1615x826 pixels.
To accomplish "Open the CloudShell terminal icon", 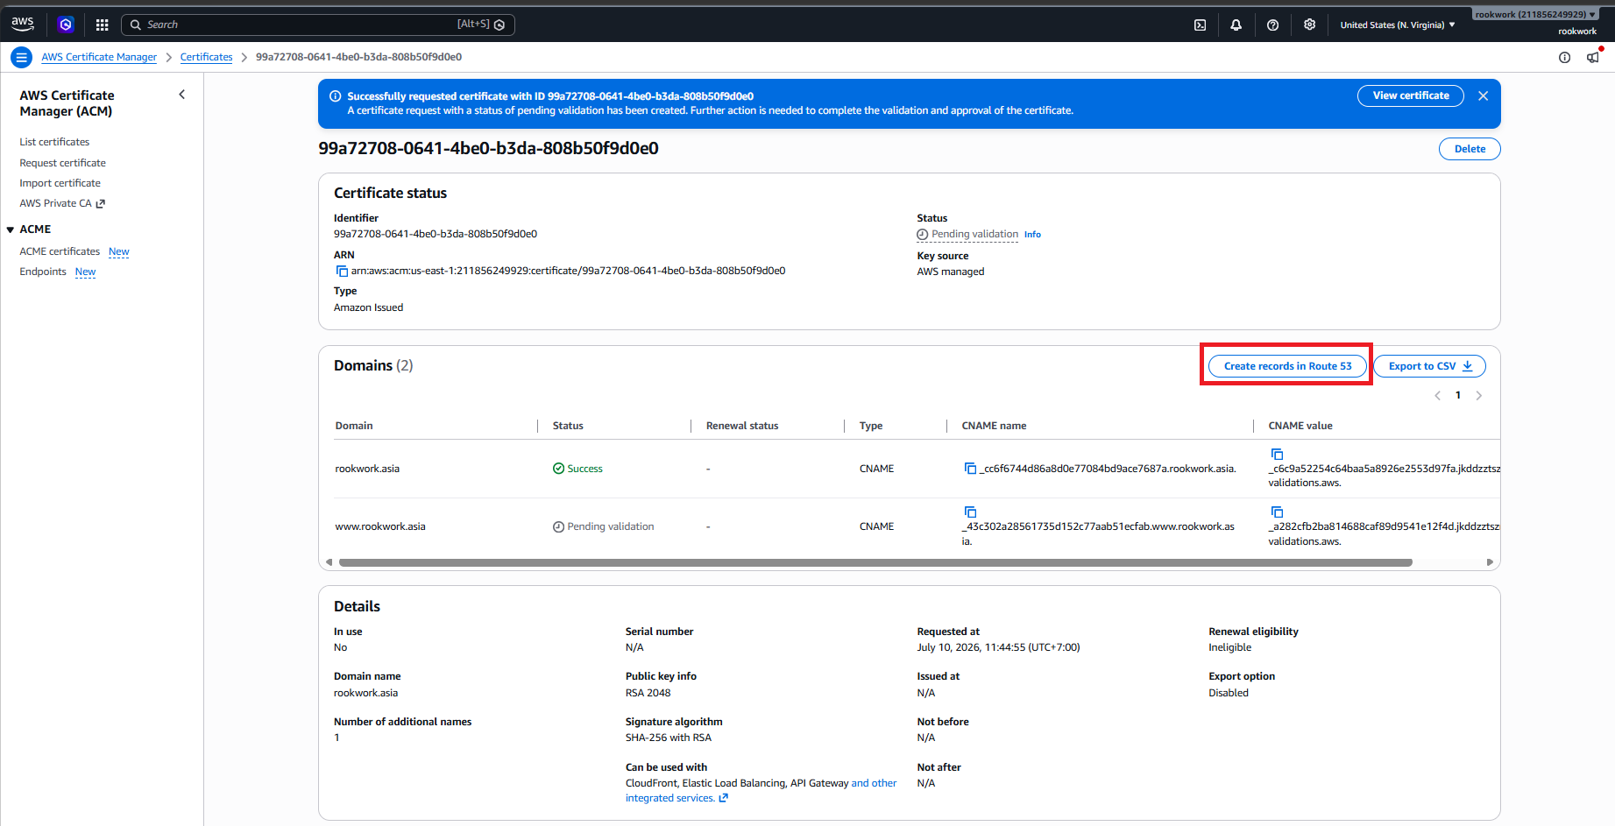I will tap(1200, 25).
